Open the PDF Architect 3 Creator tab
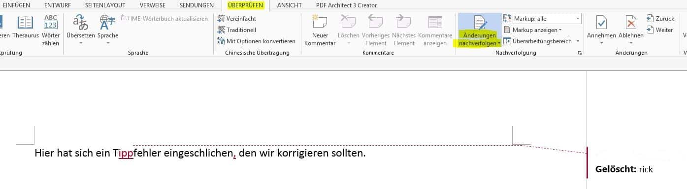Image resolution: width=687 pixels, height=189 pixels. click(346, 5)
